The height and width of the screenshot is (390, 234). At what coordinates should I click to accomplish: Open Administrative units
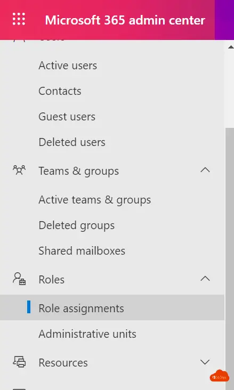pos(87,334)
